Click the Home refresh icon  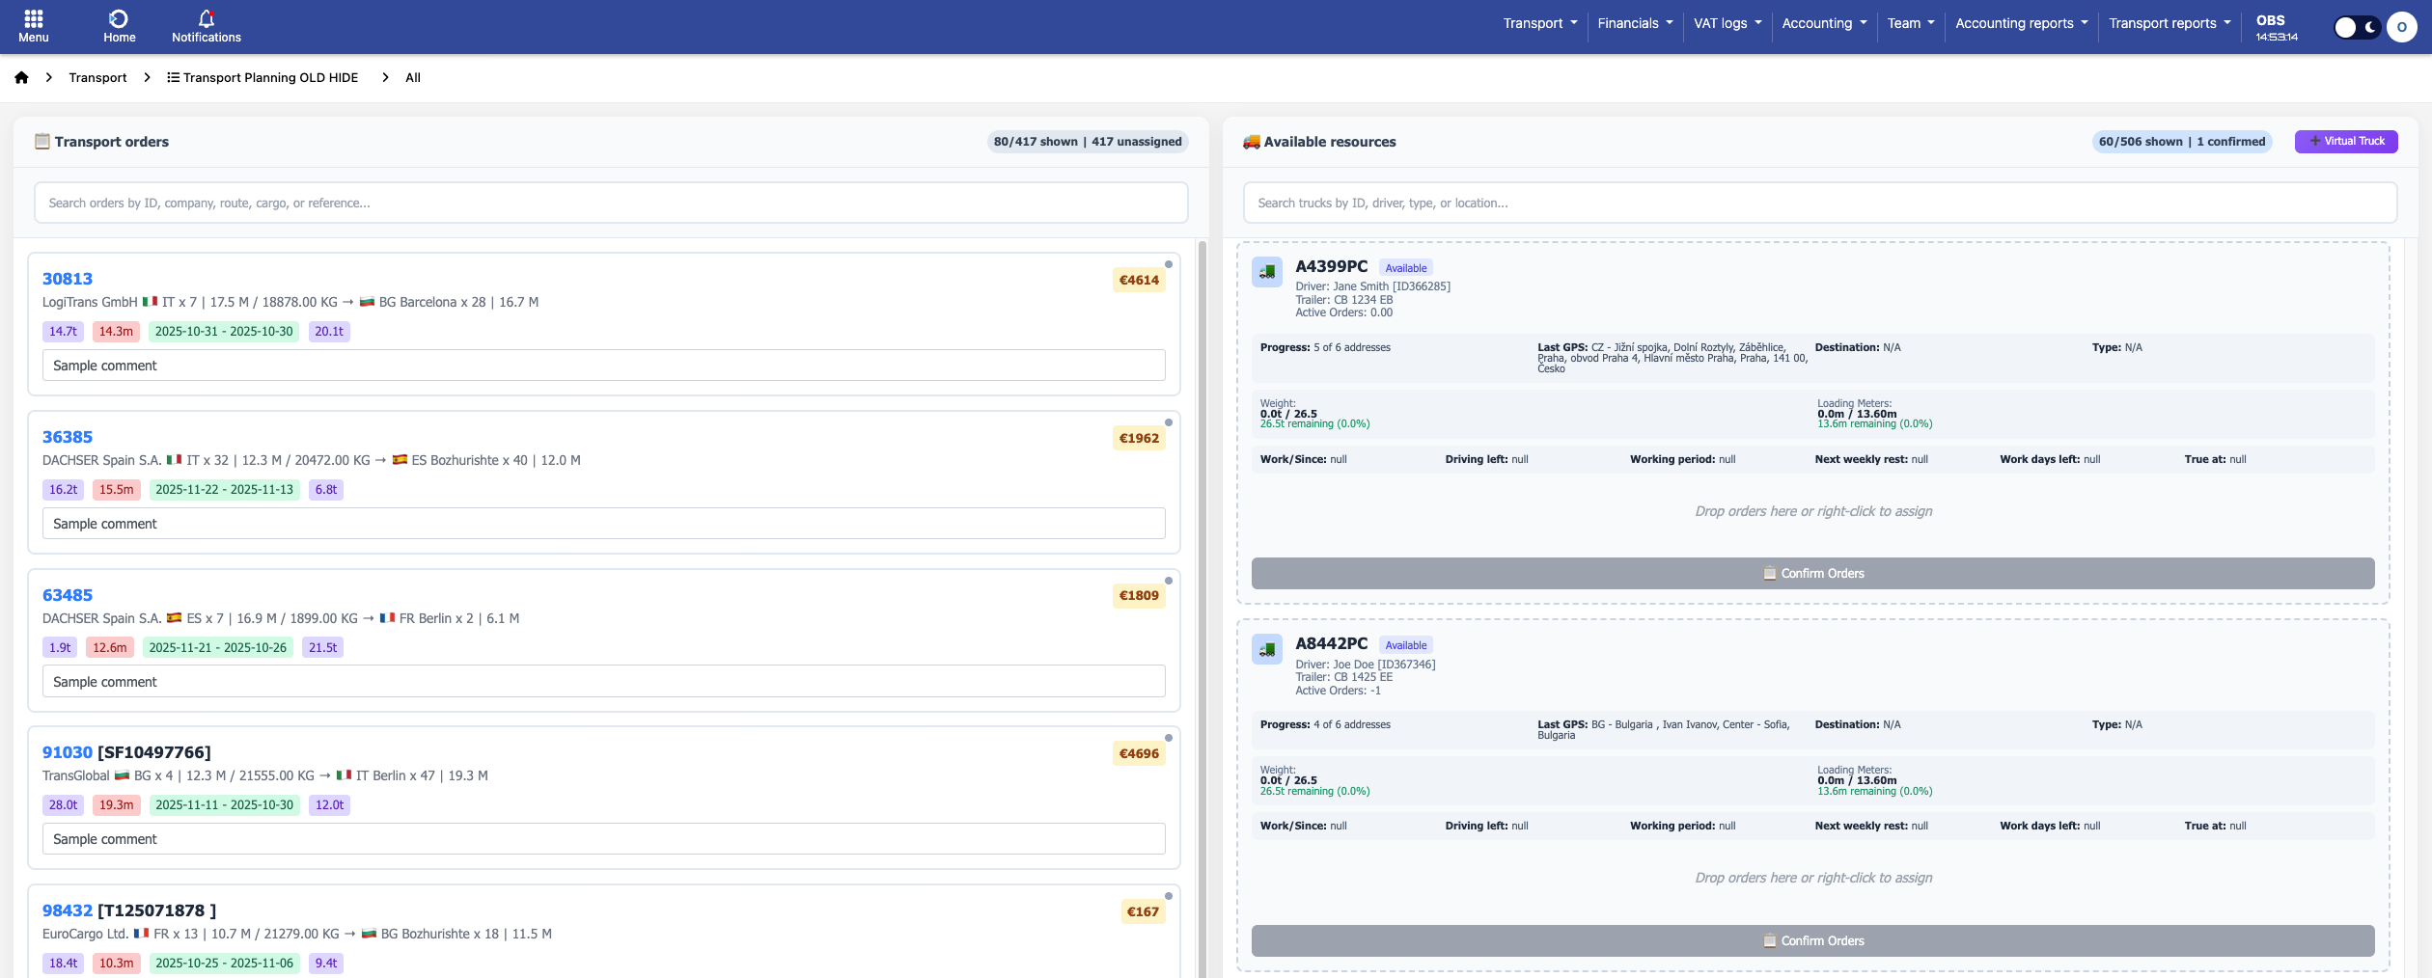(119, 19)
